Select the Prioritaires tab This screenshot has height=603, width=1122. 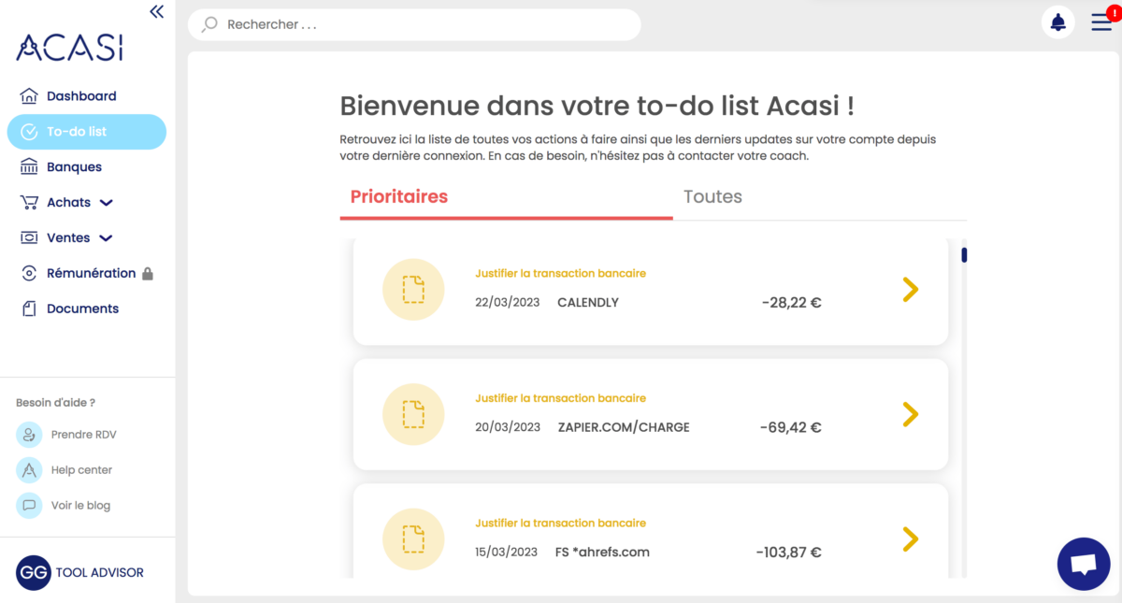[399, 196]
